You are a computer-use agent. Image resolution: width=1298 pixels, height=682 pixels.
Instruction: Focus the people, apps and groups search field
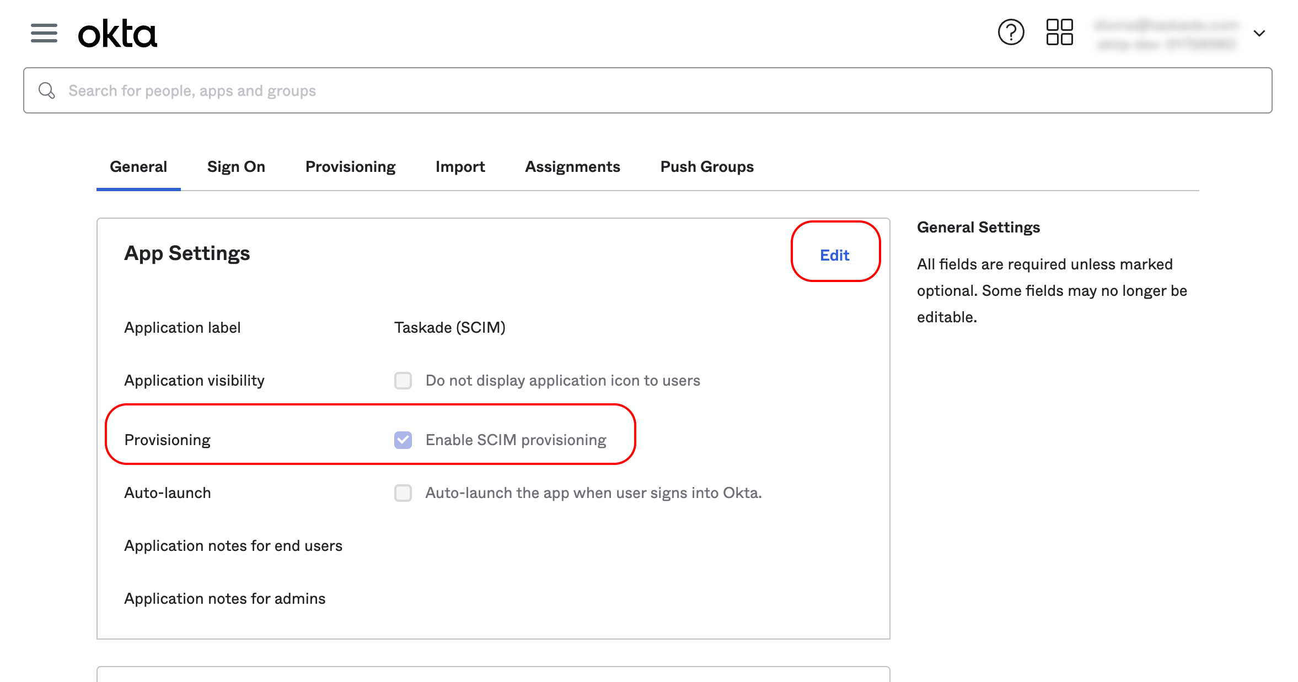coord(662,91)
